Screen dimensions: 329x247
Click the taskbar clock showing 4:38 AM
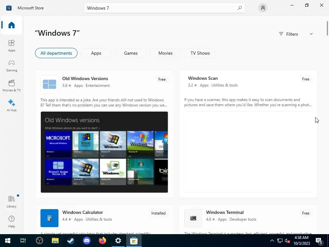click(301, 241)
